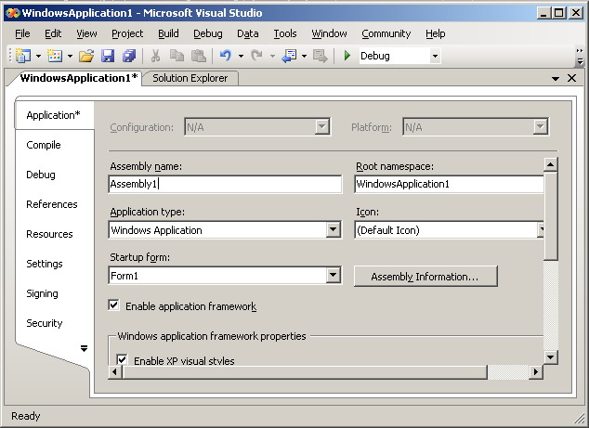The height and width of the screenshot is (428, 589).
Task: Go to the Resources properties page
Action: tap(49, 234)
